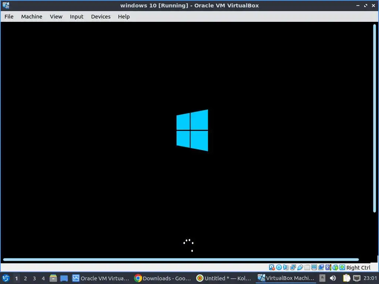Click the shared folders status icon

[x=307, y=267]
